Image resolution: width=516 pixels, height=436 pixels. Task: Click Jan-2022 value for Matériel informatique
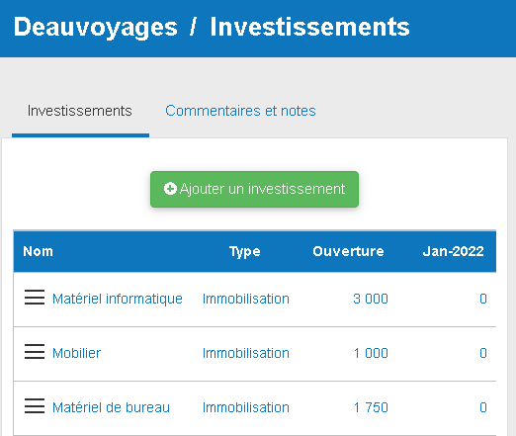483,299
